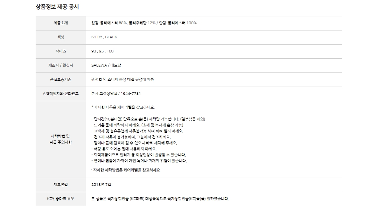Viewport: 378px width, 210px height.
Task: Click the 세탁방법 및 취급 주의사항 label
Action: 61,139
